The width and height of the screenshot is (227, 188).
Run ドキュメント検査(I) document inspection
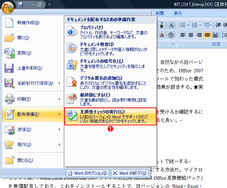pos(110,49)
